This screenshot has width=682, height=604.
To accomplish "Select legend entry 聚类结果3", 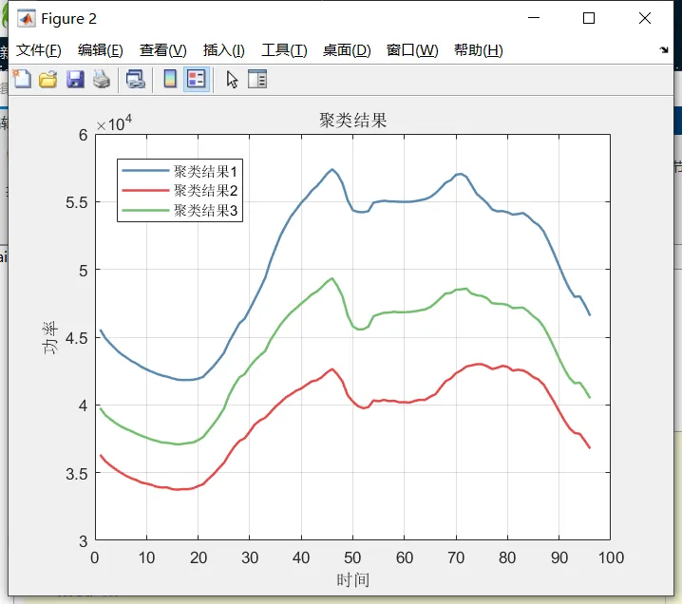I will 205,211.
